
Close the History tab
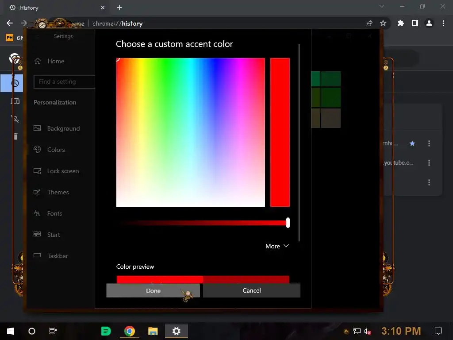[x=103, y=8]
